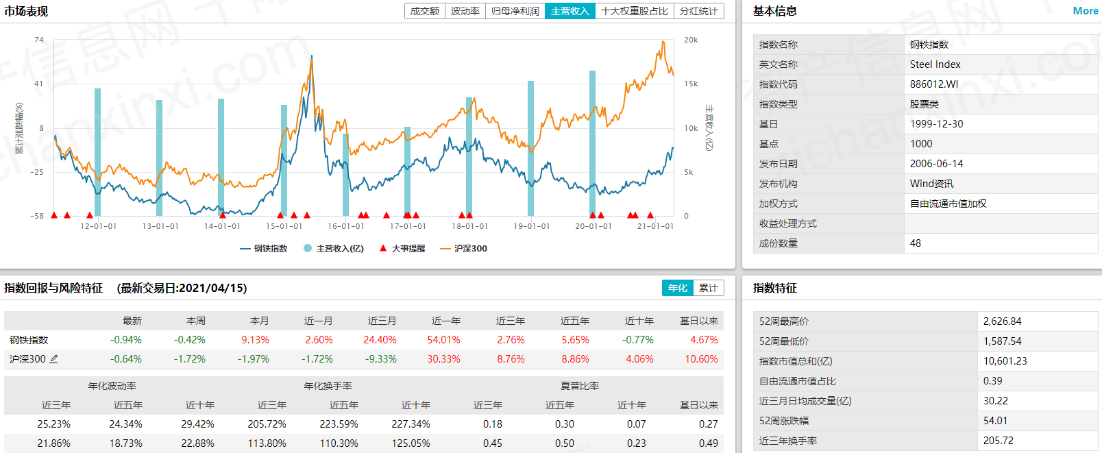Screen dimensions: 1102x453
Task: Toggle the 沪深300 orange line legend icon
Action: (445, 249)
